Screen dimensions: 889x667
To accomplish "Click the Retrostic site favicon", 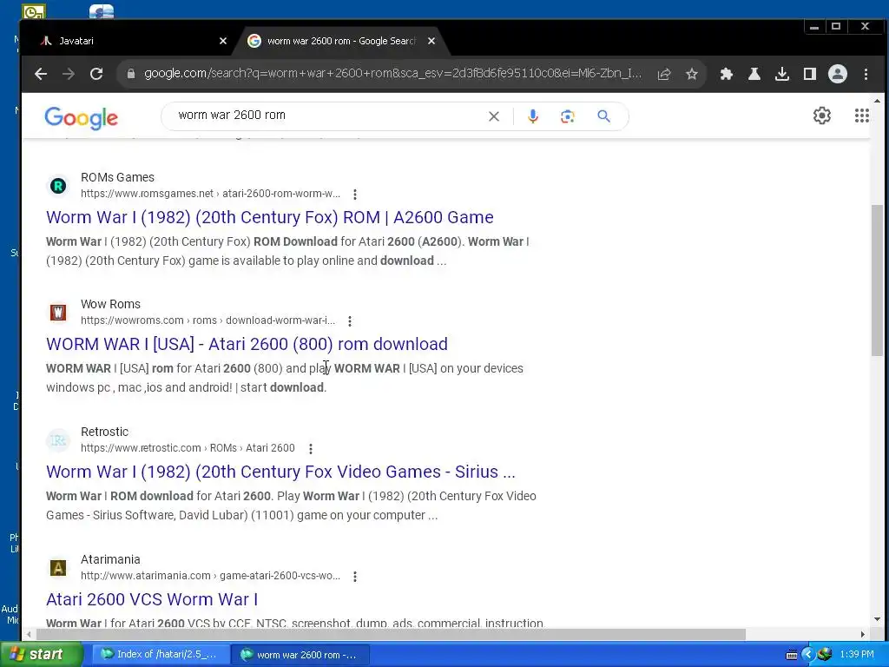I will coord(58,440).
